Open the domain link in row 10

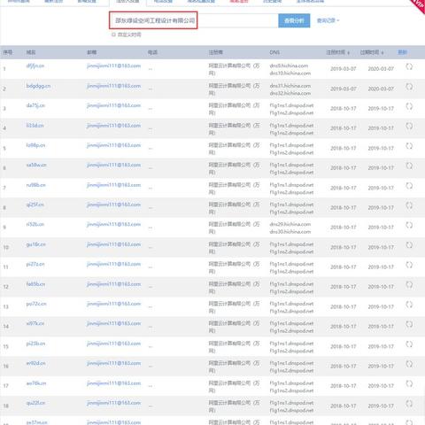click(35, 244)
